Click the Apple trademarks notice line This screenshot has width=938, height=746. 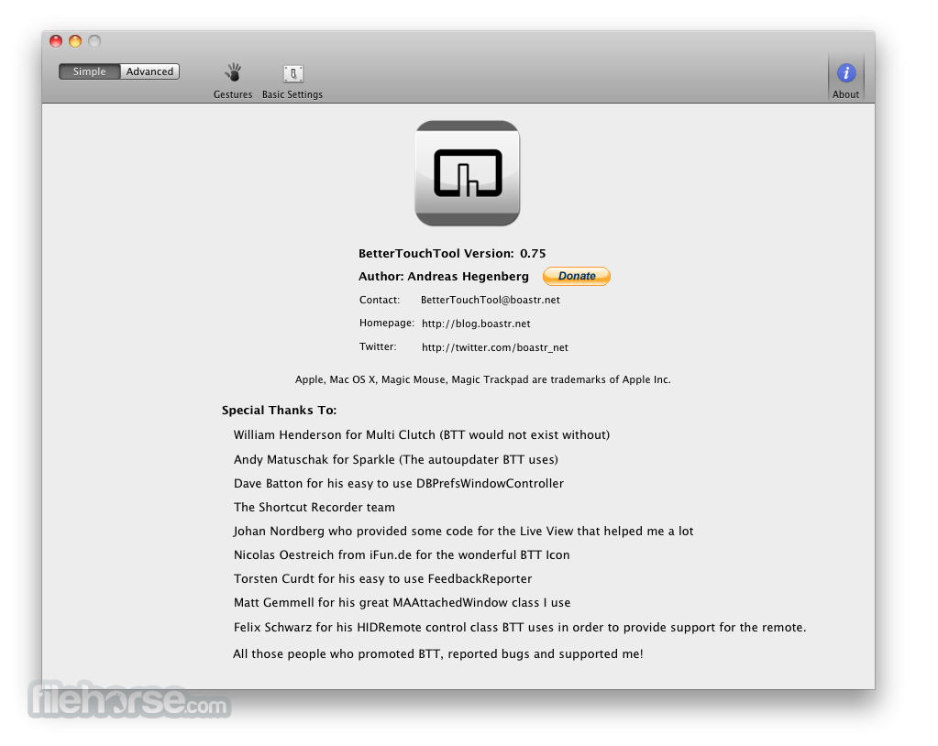(x=483, y=379)
